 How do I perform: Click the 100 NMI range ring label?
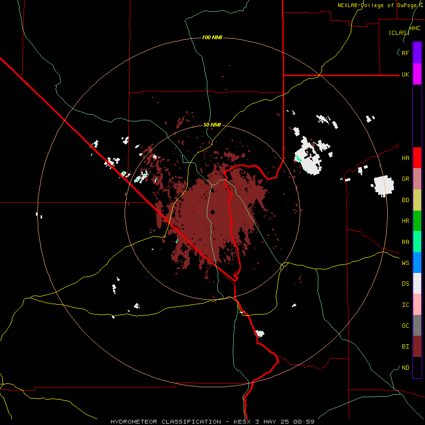[212, 37]
